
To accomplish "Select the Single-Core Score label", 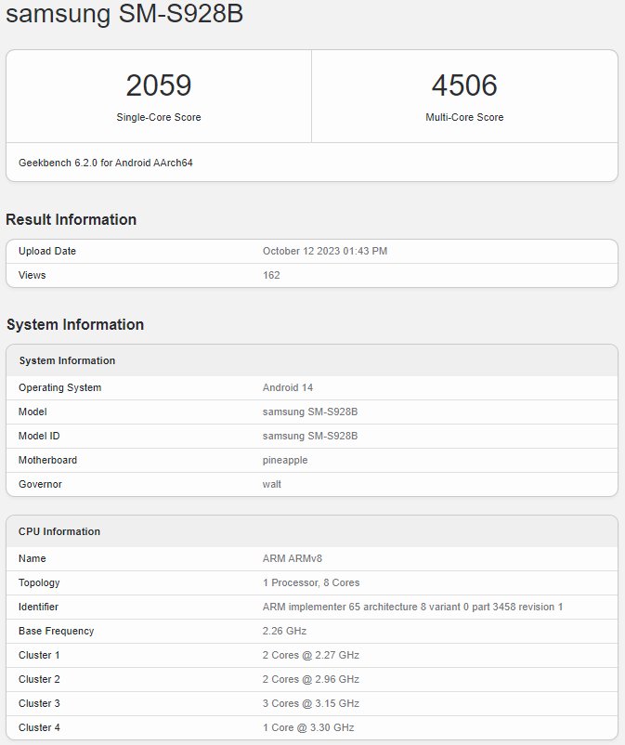I will [x=159, y=118].
